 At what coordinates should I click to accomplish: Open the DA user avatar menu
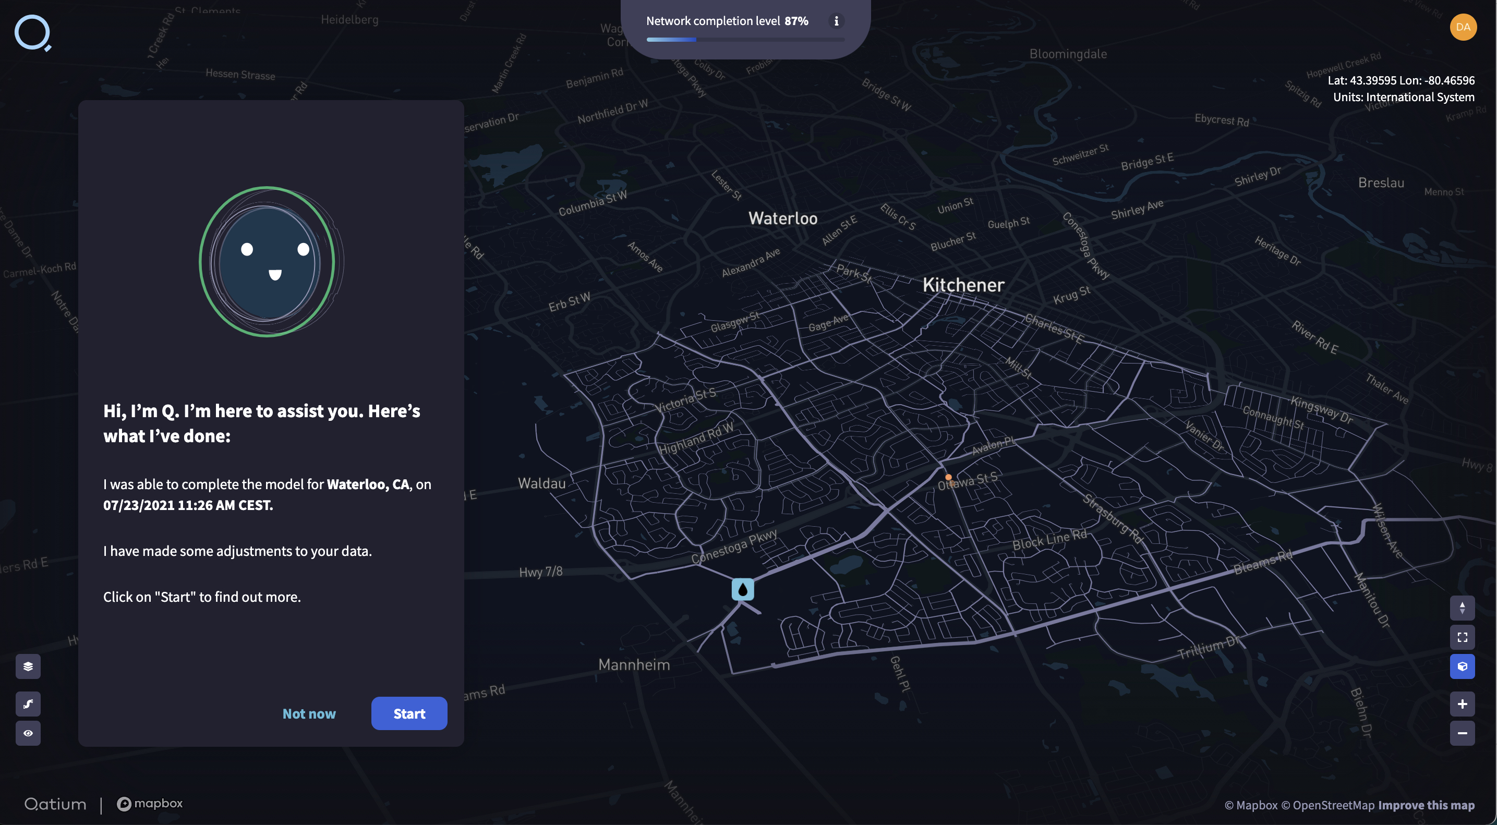point(1463,27)
